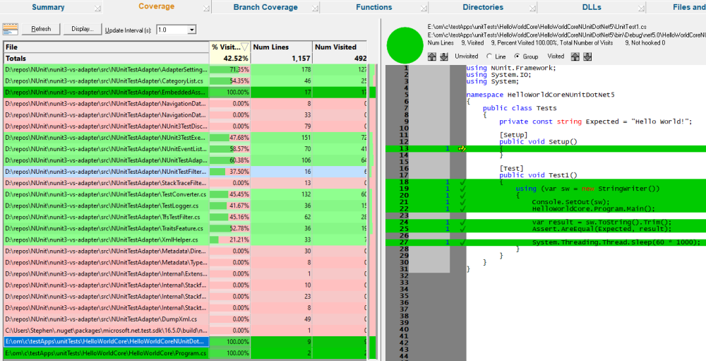Click the UnitTest1.cs file path at top

pyautogui.click(x=537, y=27)
